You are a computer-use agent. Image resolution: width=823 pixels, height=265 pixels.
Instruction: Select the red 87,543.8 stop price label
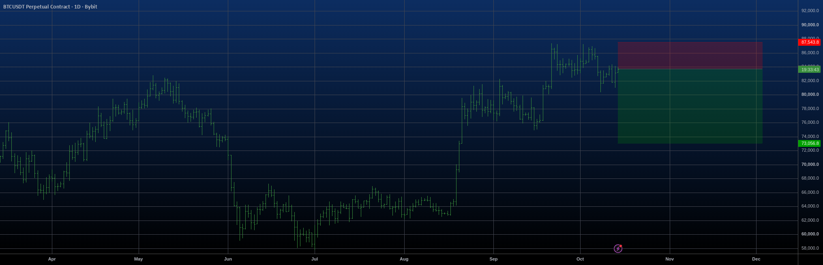click(x=809, y=42)
